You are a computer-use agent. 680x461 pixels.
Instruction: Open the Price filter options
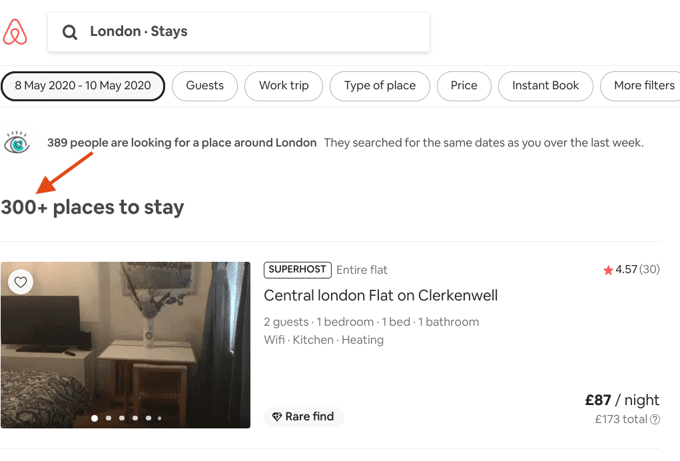464,86
